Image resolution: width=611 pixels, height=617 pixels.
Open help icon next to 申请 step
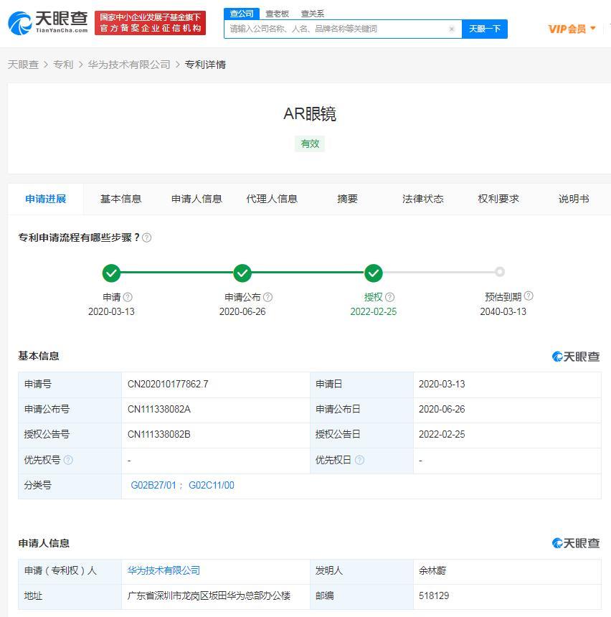(128, 297)
